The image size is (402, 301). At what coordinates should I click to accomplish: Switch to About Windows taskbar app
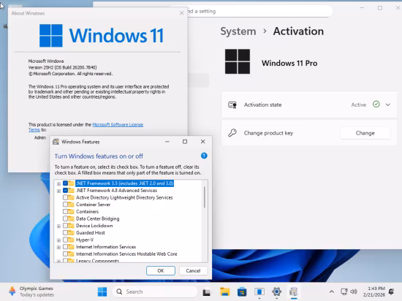[259, 292]
